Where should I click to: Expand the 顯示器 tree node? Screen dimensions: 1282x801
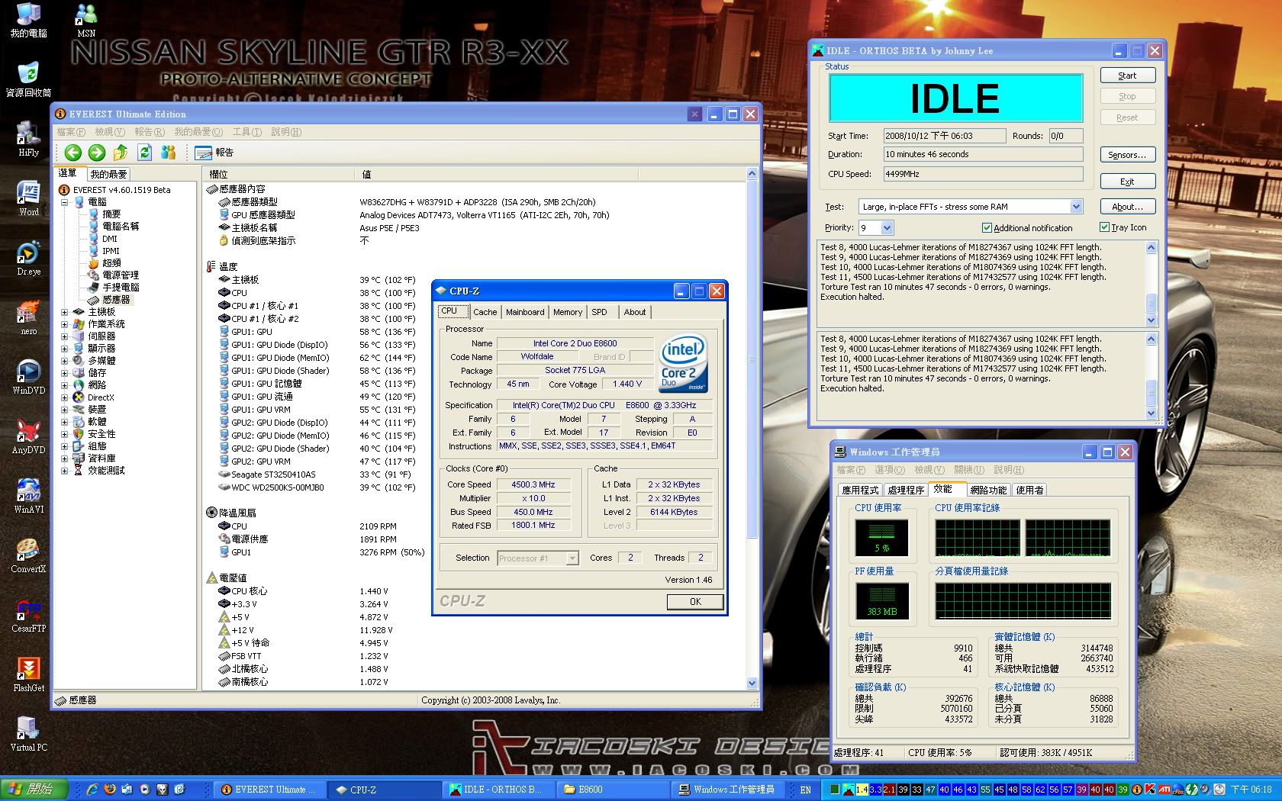click(x=65, y=349)
